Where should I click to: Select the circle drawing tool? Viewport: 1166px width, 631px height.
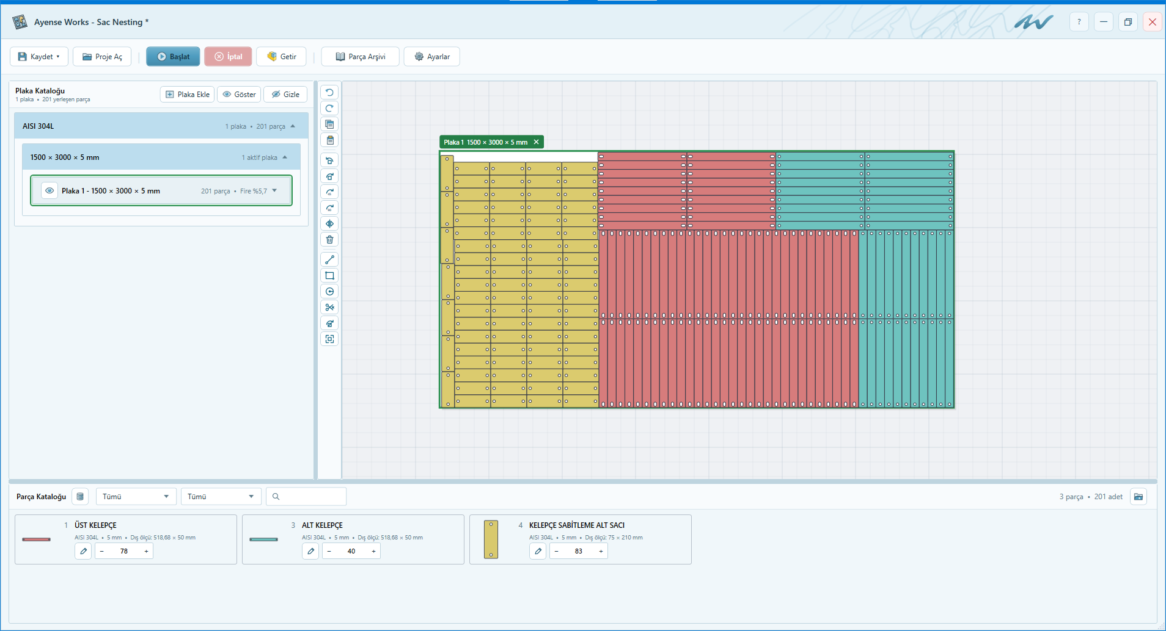[329, 292]
